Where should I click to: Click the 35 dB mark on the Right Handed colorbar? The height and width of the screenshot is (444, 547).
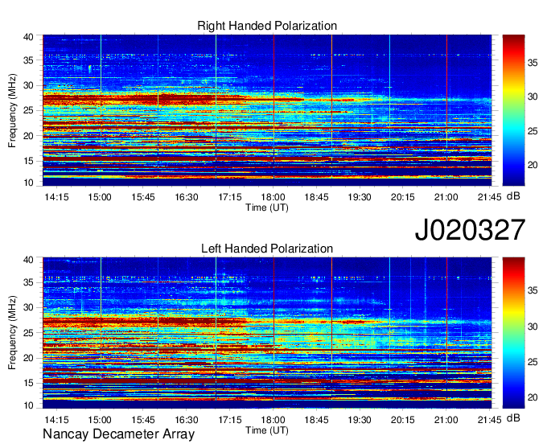click(x=533, y=63)
